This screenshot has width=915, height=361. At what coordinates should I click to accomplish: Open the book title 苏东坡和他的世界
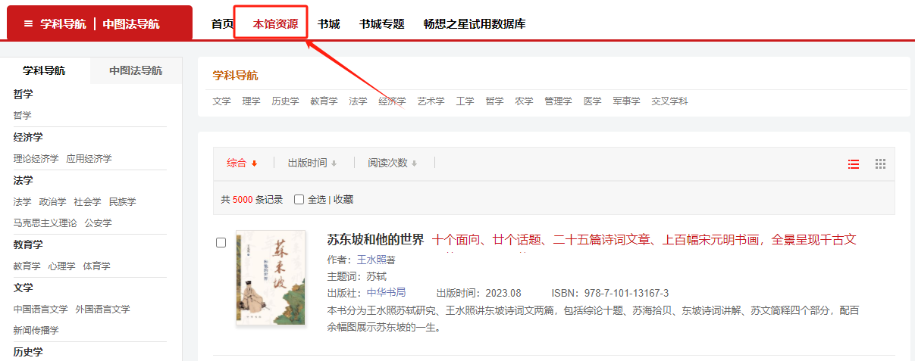coord(375,240)
